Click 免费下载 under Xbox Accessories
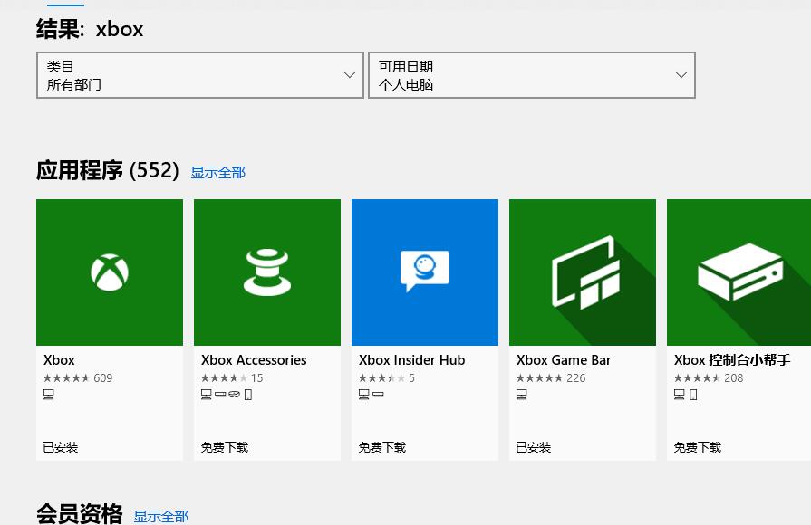The image size is (811, 525). [x=224, y=446]
